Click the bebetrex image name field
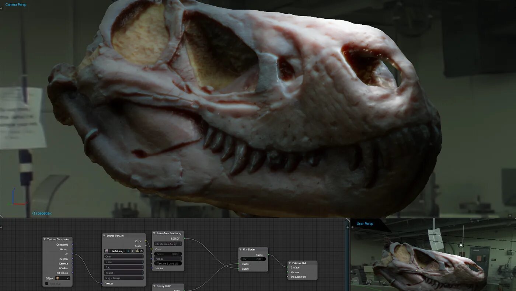This screenshot has height=291, width=516. 119,251
